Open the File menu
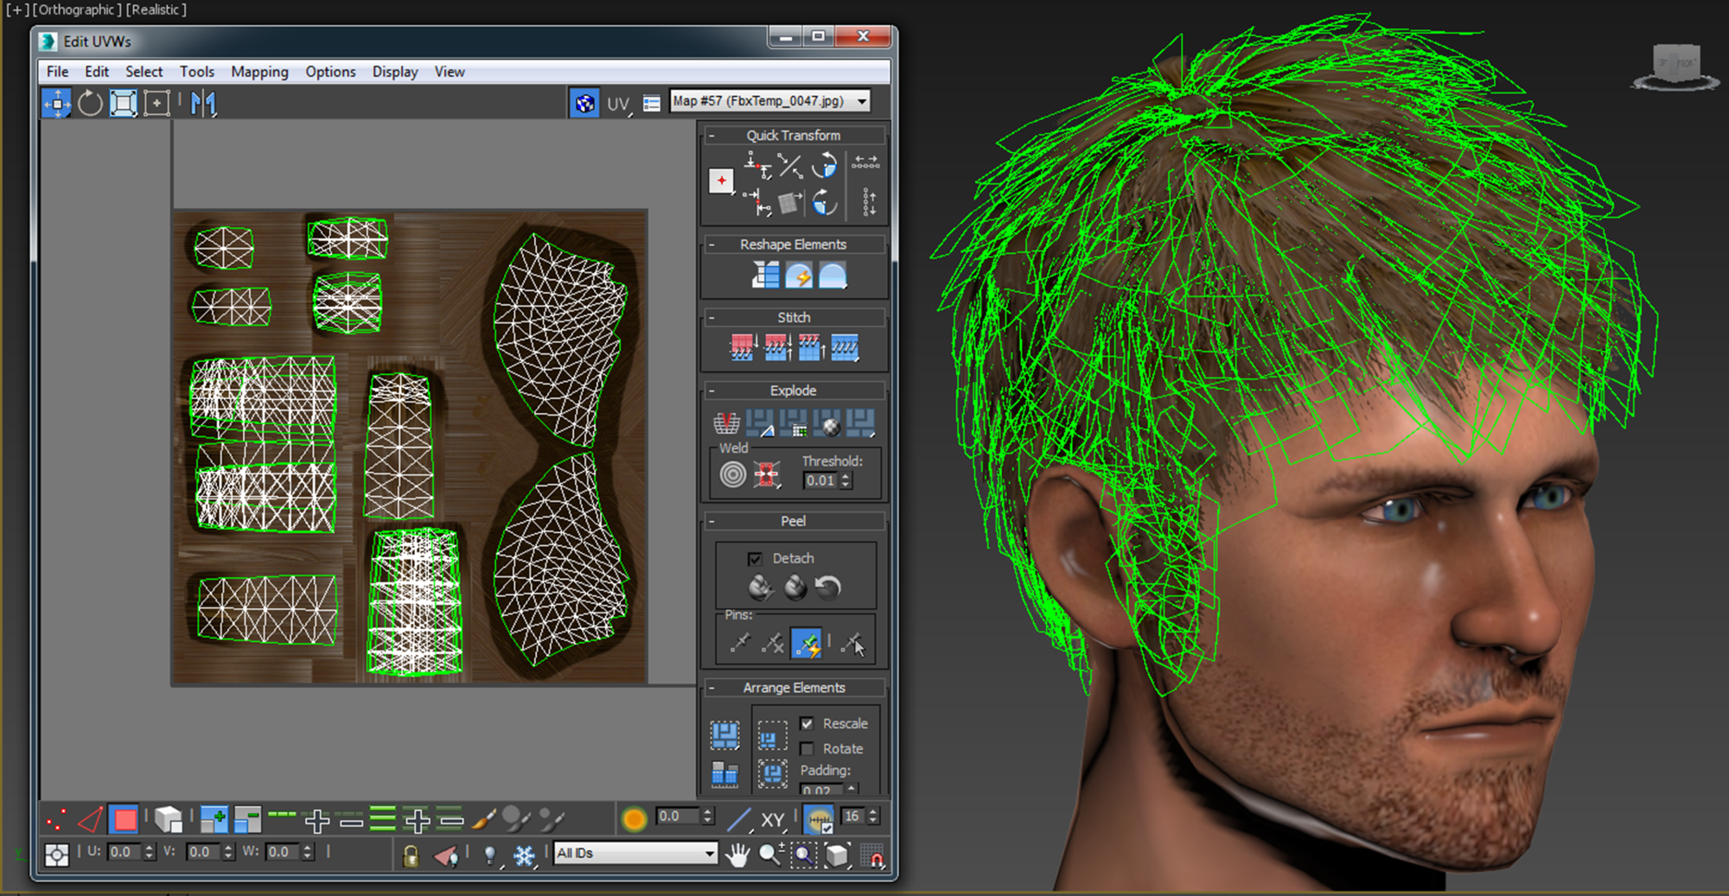Screen dimensions: 1729x896 click(x=58, y=72)
